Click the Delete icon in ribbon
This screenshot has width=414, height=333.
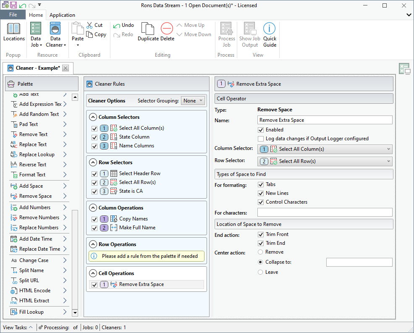click(167, 29)
